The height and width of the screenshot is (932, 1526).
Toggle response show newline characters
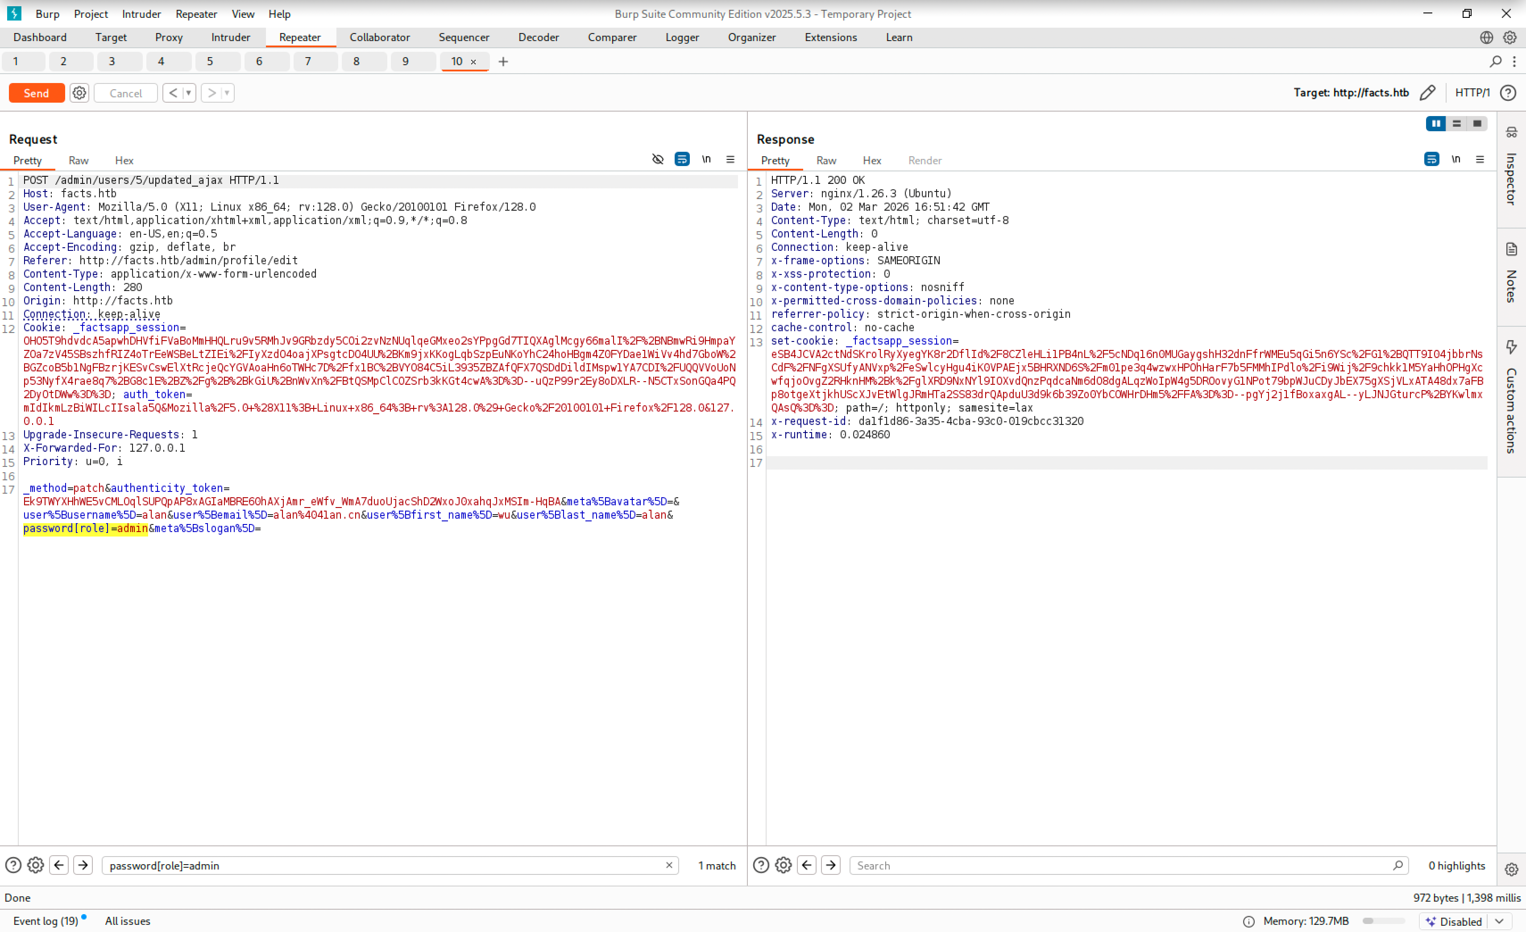point(1456,159)
